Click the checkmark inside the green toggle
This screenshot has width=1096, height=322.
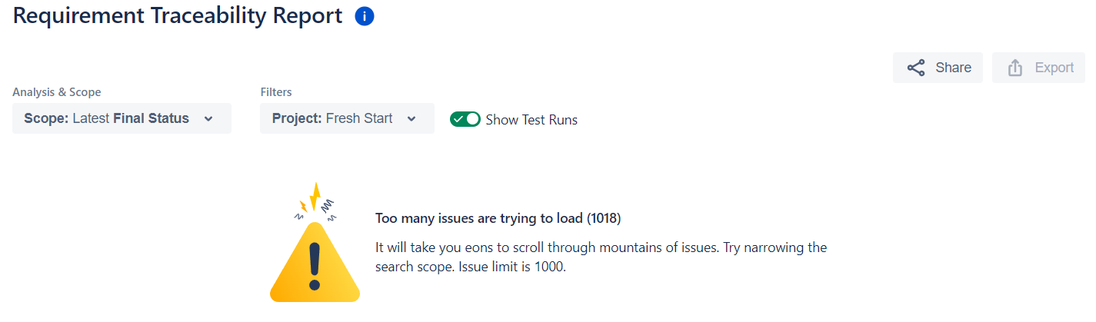[x=458, y=119]
